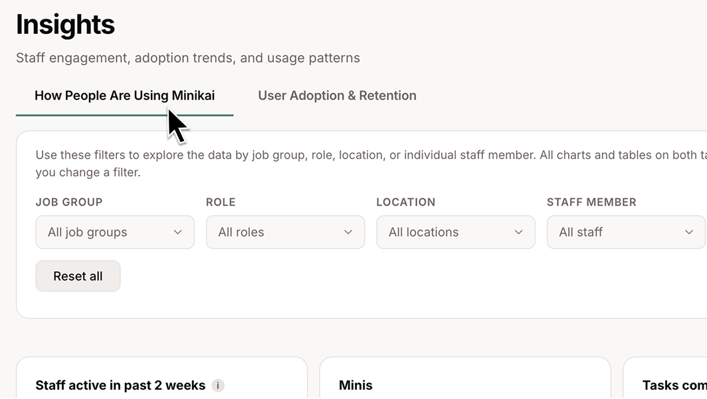
Task: Expand the Location filter chevron
Action: pyautogui.click(x=519, y=232)
